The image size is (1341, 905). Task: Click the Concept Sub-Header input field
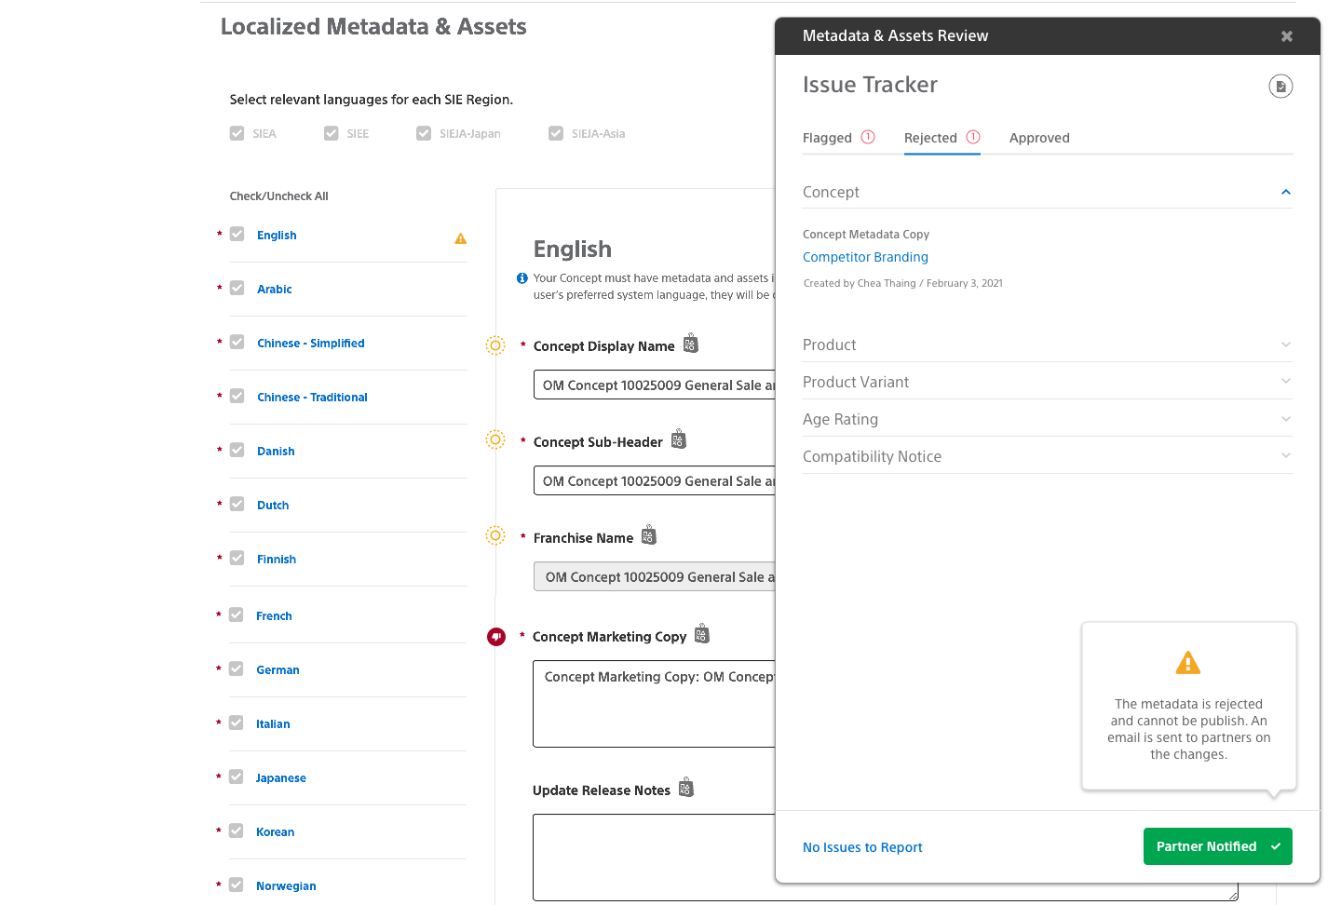655,480
